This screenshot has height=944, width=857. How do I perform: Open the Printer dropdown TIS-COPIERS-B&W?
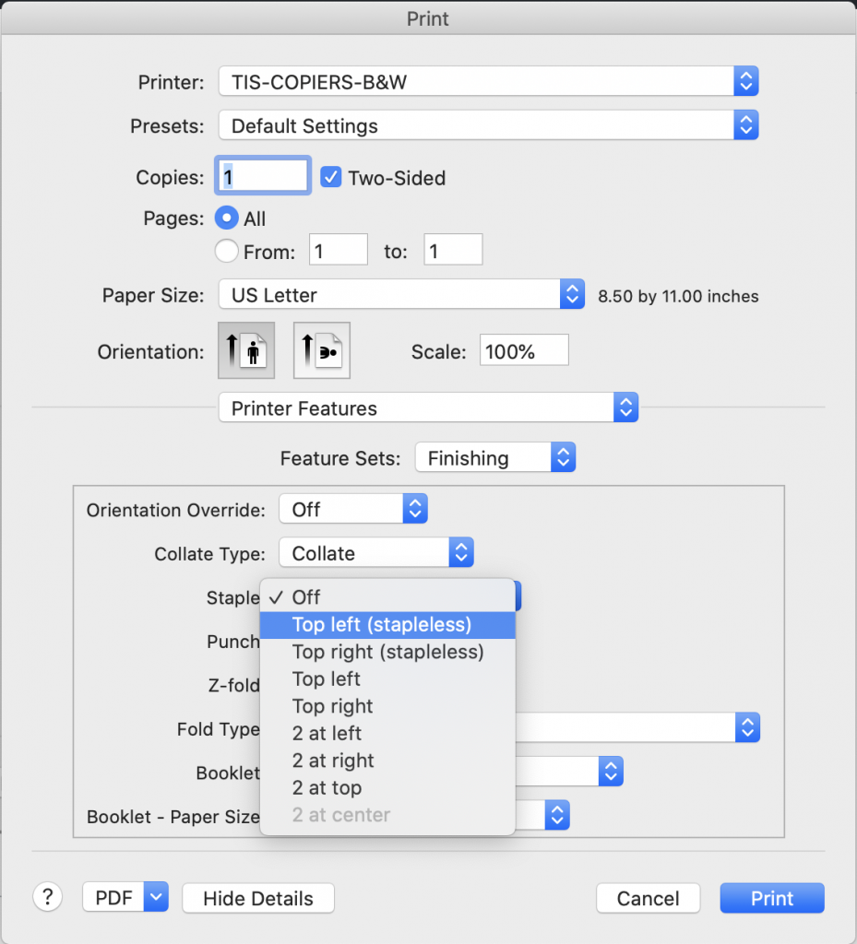(488, 82)
